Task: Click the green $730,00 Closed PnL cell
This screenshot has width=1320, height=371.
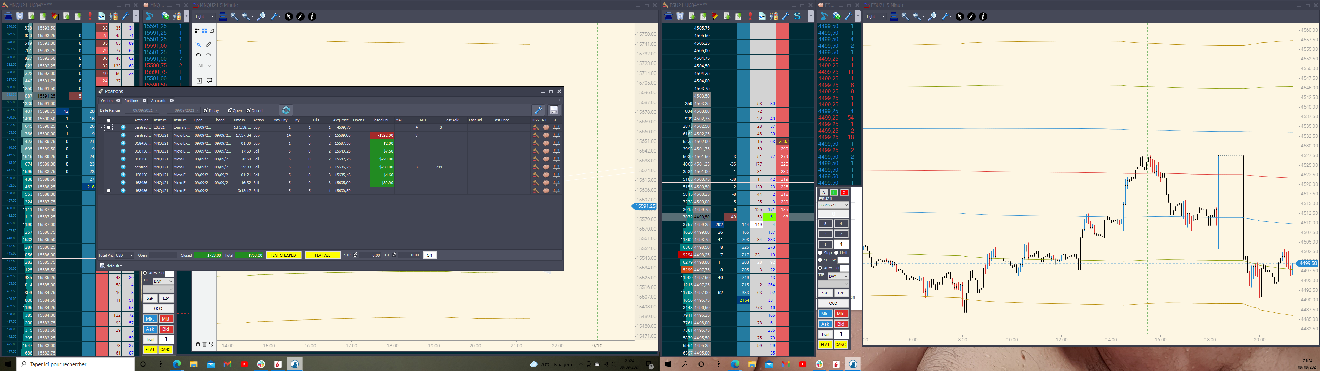Action: click(382, 167)
